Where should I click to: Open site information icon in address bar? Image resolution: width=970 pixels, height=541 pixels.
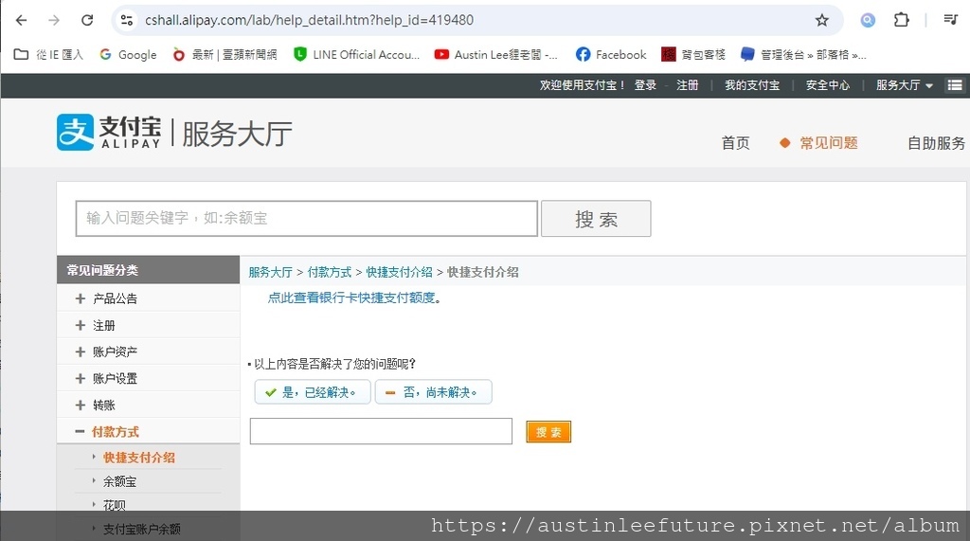(127, 21)
